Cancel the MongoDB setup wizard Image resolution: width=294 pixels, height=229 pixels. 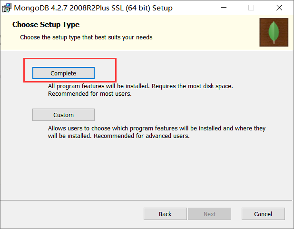click(x=263, y=214)
